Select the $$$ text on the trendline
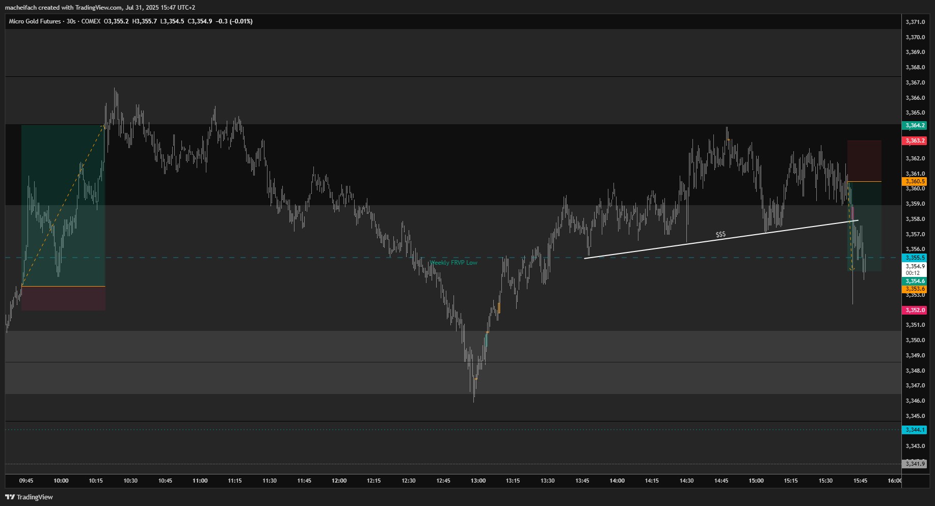Viewport: 935px width, 506px height. (x=720, y=234)
